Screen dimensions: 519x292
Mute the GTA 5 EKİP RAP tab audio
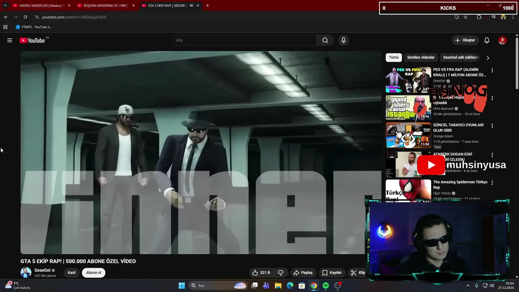point(191,6)
